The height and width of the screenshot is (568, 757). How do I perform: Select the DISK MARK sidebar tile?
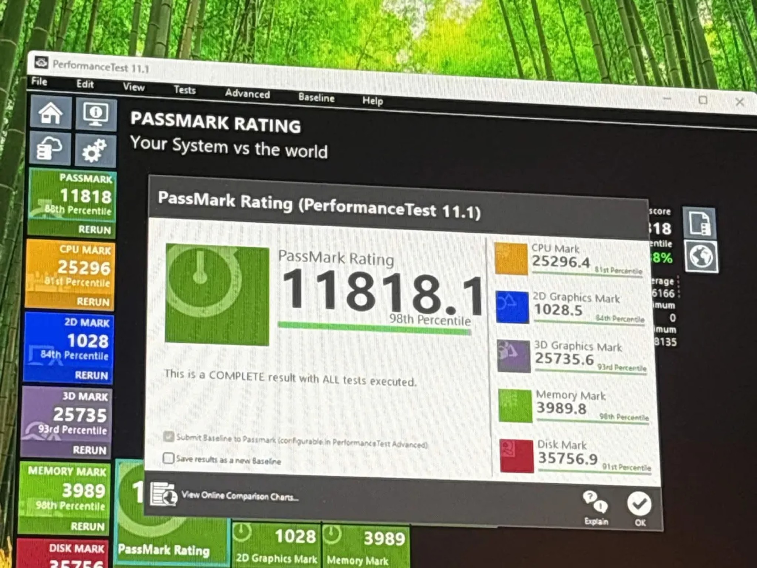(x=61, y=554)
